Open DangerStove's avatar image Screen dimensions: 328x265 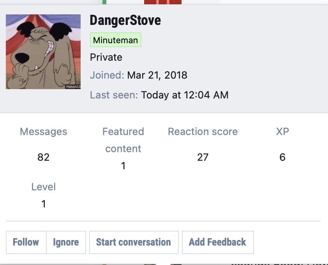[43, 52]
